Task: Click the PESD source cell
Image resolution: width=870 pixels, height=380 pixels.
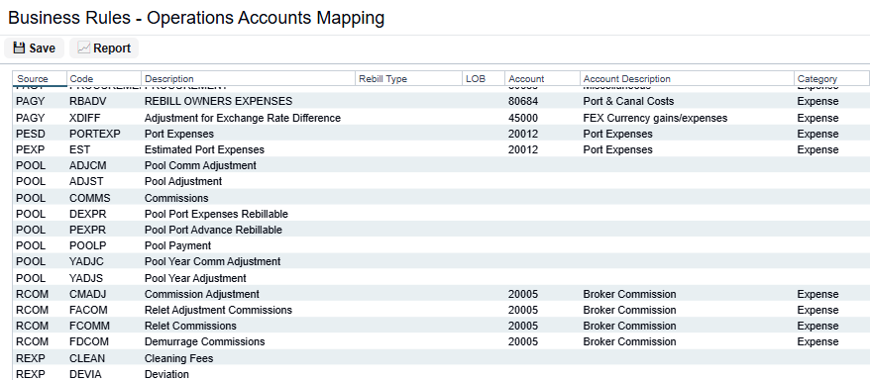Action: pyautogui.click(x=31, y=134)
